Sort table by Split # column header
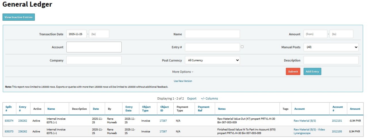Image resolution: width=368 pixels, height=139 pixels. 8,109
